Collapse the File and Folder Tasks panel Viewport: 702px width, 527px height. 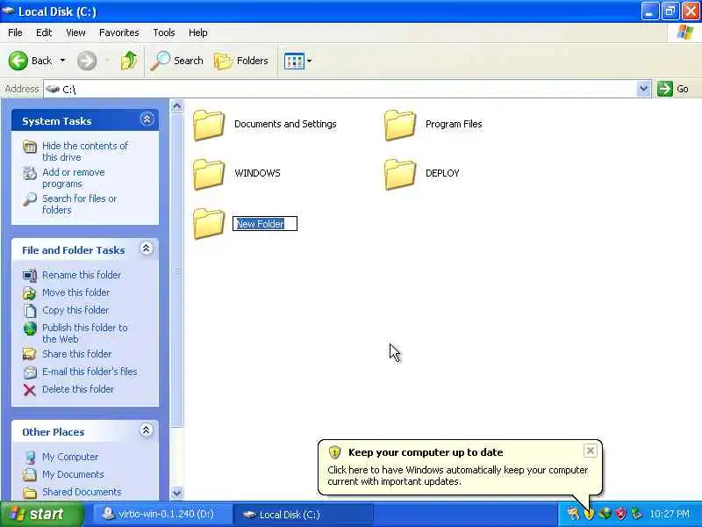click(147, 249)
